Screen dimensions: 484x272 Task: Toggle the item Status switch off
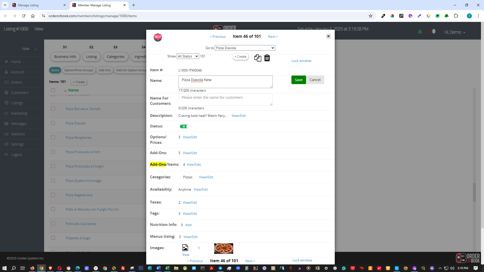click(185, 126)
